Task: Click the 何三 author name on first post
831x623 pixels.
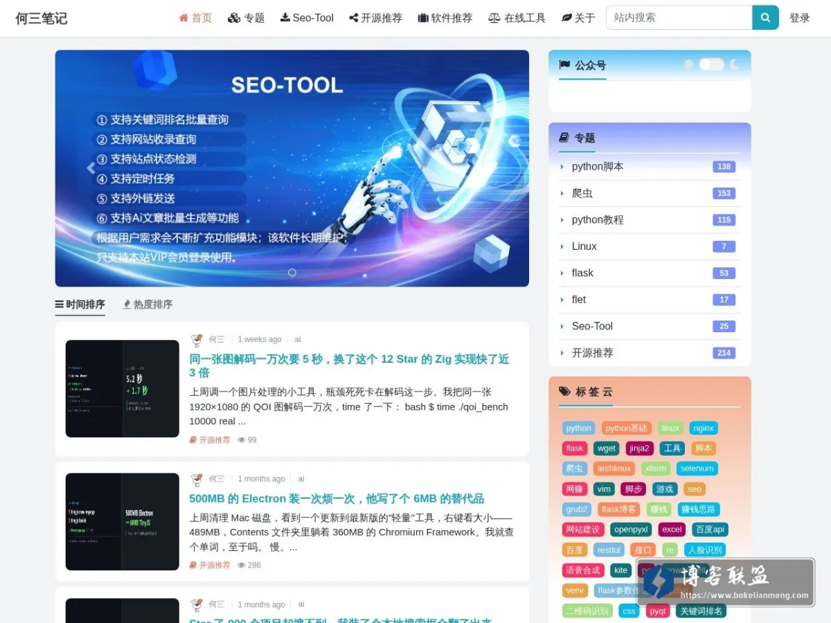Action: (217, 340)
